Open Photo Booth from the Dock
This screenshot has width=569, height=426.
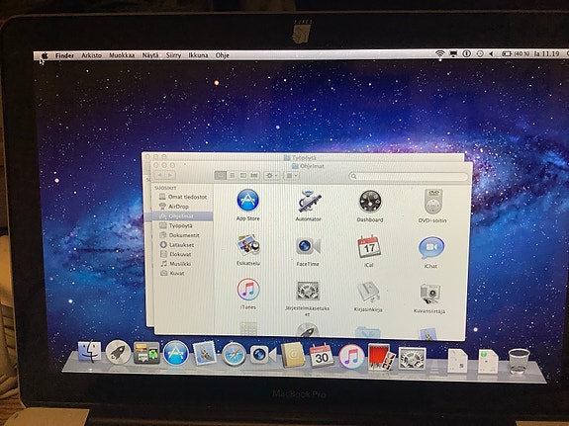(x=380, y=357)
